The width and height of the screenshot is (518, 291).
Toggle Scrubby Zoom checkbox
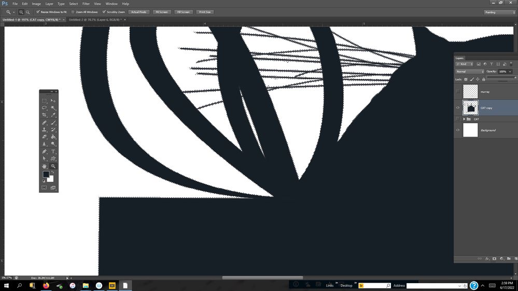pos(104,12)
